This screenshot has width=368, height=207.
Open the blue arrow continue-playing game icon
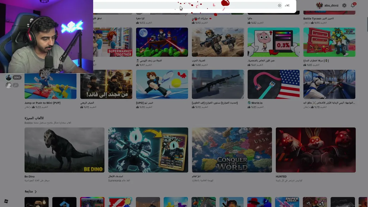click(64, 202)
